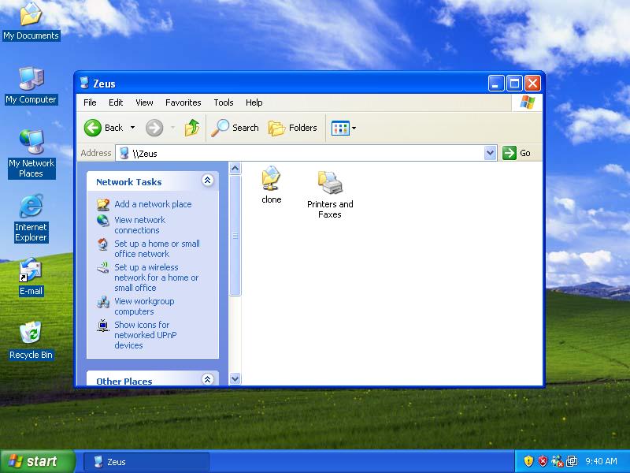Click the Go button
This screenshot has width=630, height=473.
pos(517,153)
